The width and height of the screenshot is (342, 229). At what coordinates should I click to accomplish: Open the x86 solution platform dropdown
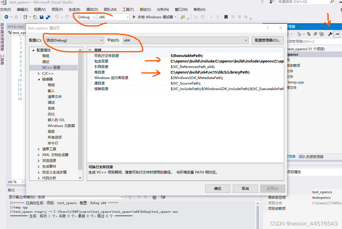(114, 17)
